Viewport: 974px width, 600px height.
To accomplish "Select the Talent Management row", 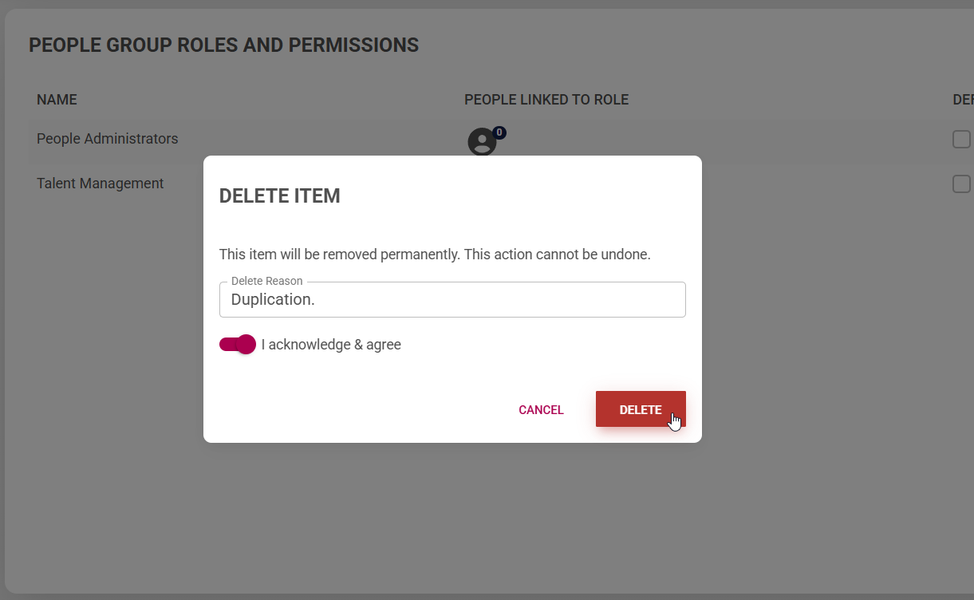I will click(100, 184).
